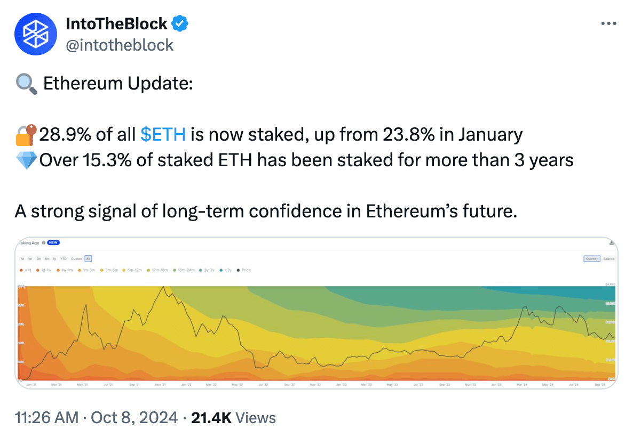Click the blue verified badge beside IntoTheBlock

click(x=180, y=23)
